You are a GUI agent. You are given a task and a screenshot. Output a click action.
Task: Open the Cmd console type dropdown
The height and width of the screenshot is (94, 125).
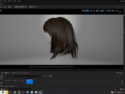coord(4,89)
